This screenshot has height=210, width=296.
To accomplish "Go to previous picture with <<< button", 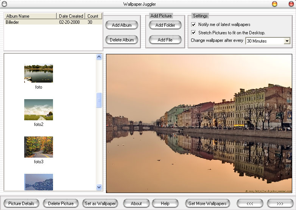I will pos(250,204).
